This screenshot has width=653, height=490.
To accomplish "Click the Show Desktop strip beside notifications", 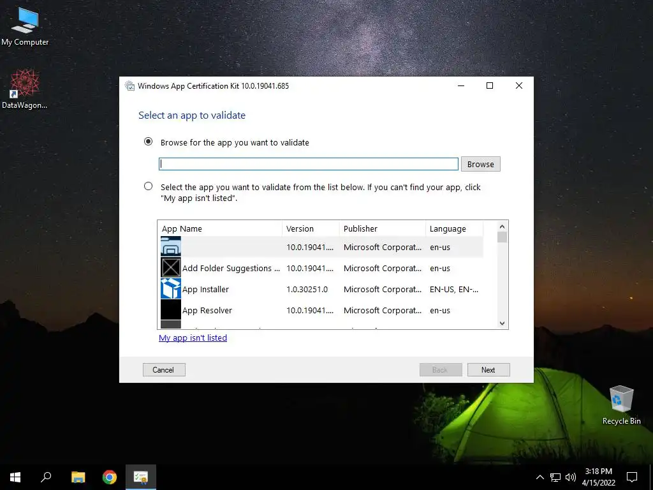I will (650, 477).
